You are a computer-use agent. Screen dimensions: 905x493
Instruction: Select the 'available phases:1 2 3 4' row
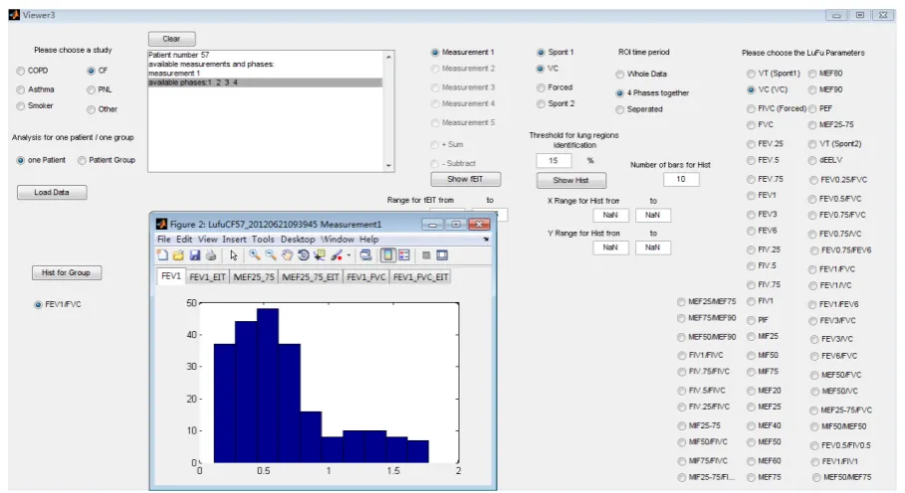point(265,82)
